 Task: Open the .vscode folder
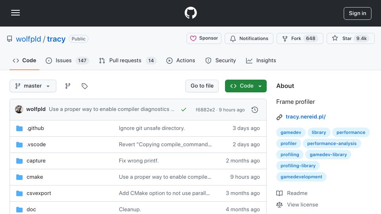(x=36, y=144)
